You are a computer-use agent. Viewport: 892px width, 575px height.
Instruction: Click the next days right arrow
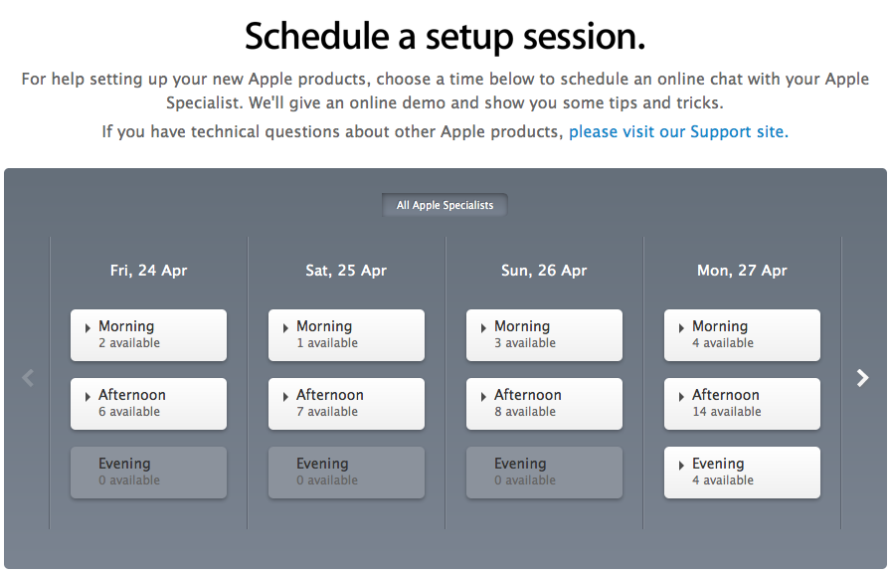coord(862,378)
